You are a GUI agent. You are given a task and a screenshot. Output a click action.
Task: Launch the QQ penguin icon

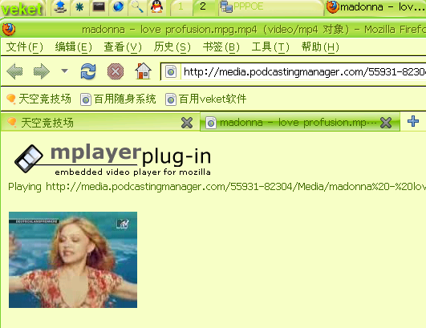tap(156, 7)
